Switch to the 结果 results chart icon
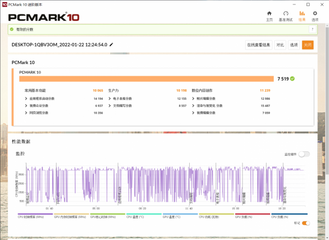329x240 pixels. coord(302,15)
